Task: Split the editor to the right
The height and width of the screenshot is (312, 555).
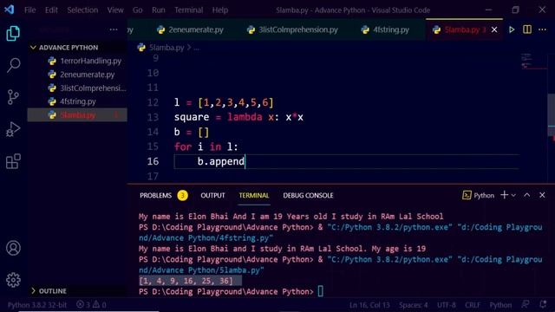Action: pos(527,29)
